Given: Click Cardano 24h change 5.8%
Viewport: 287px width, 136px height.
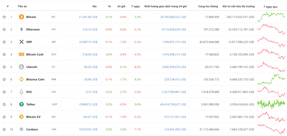Looking at the screenshot, I should 123,129.
